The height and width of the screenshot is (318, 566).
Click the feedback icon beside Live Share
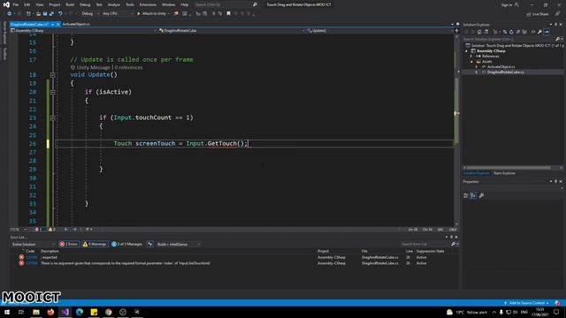click(x=557, y=14)
